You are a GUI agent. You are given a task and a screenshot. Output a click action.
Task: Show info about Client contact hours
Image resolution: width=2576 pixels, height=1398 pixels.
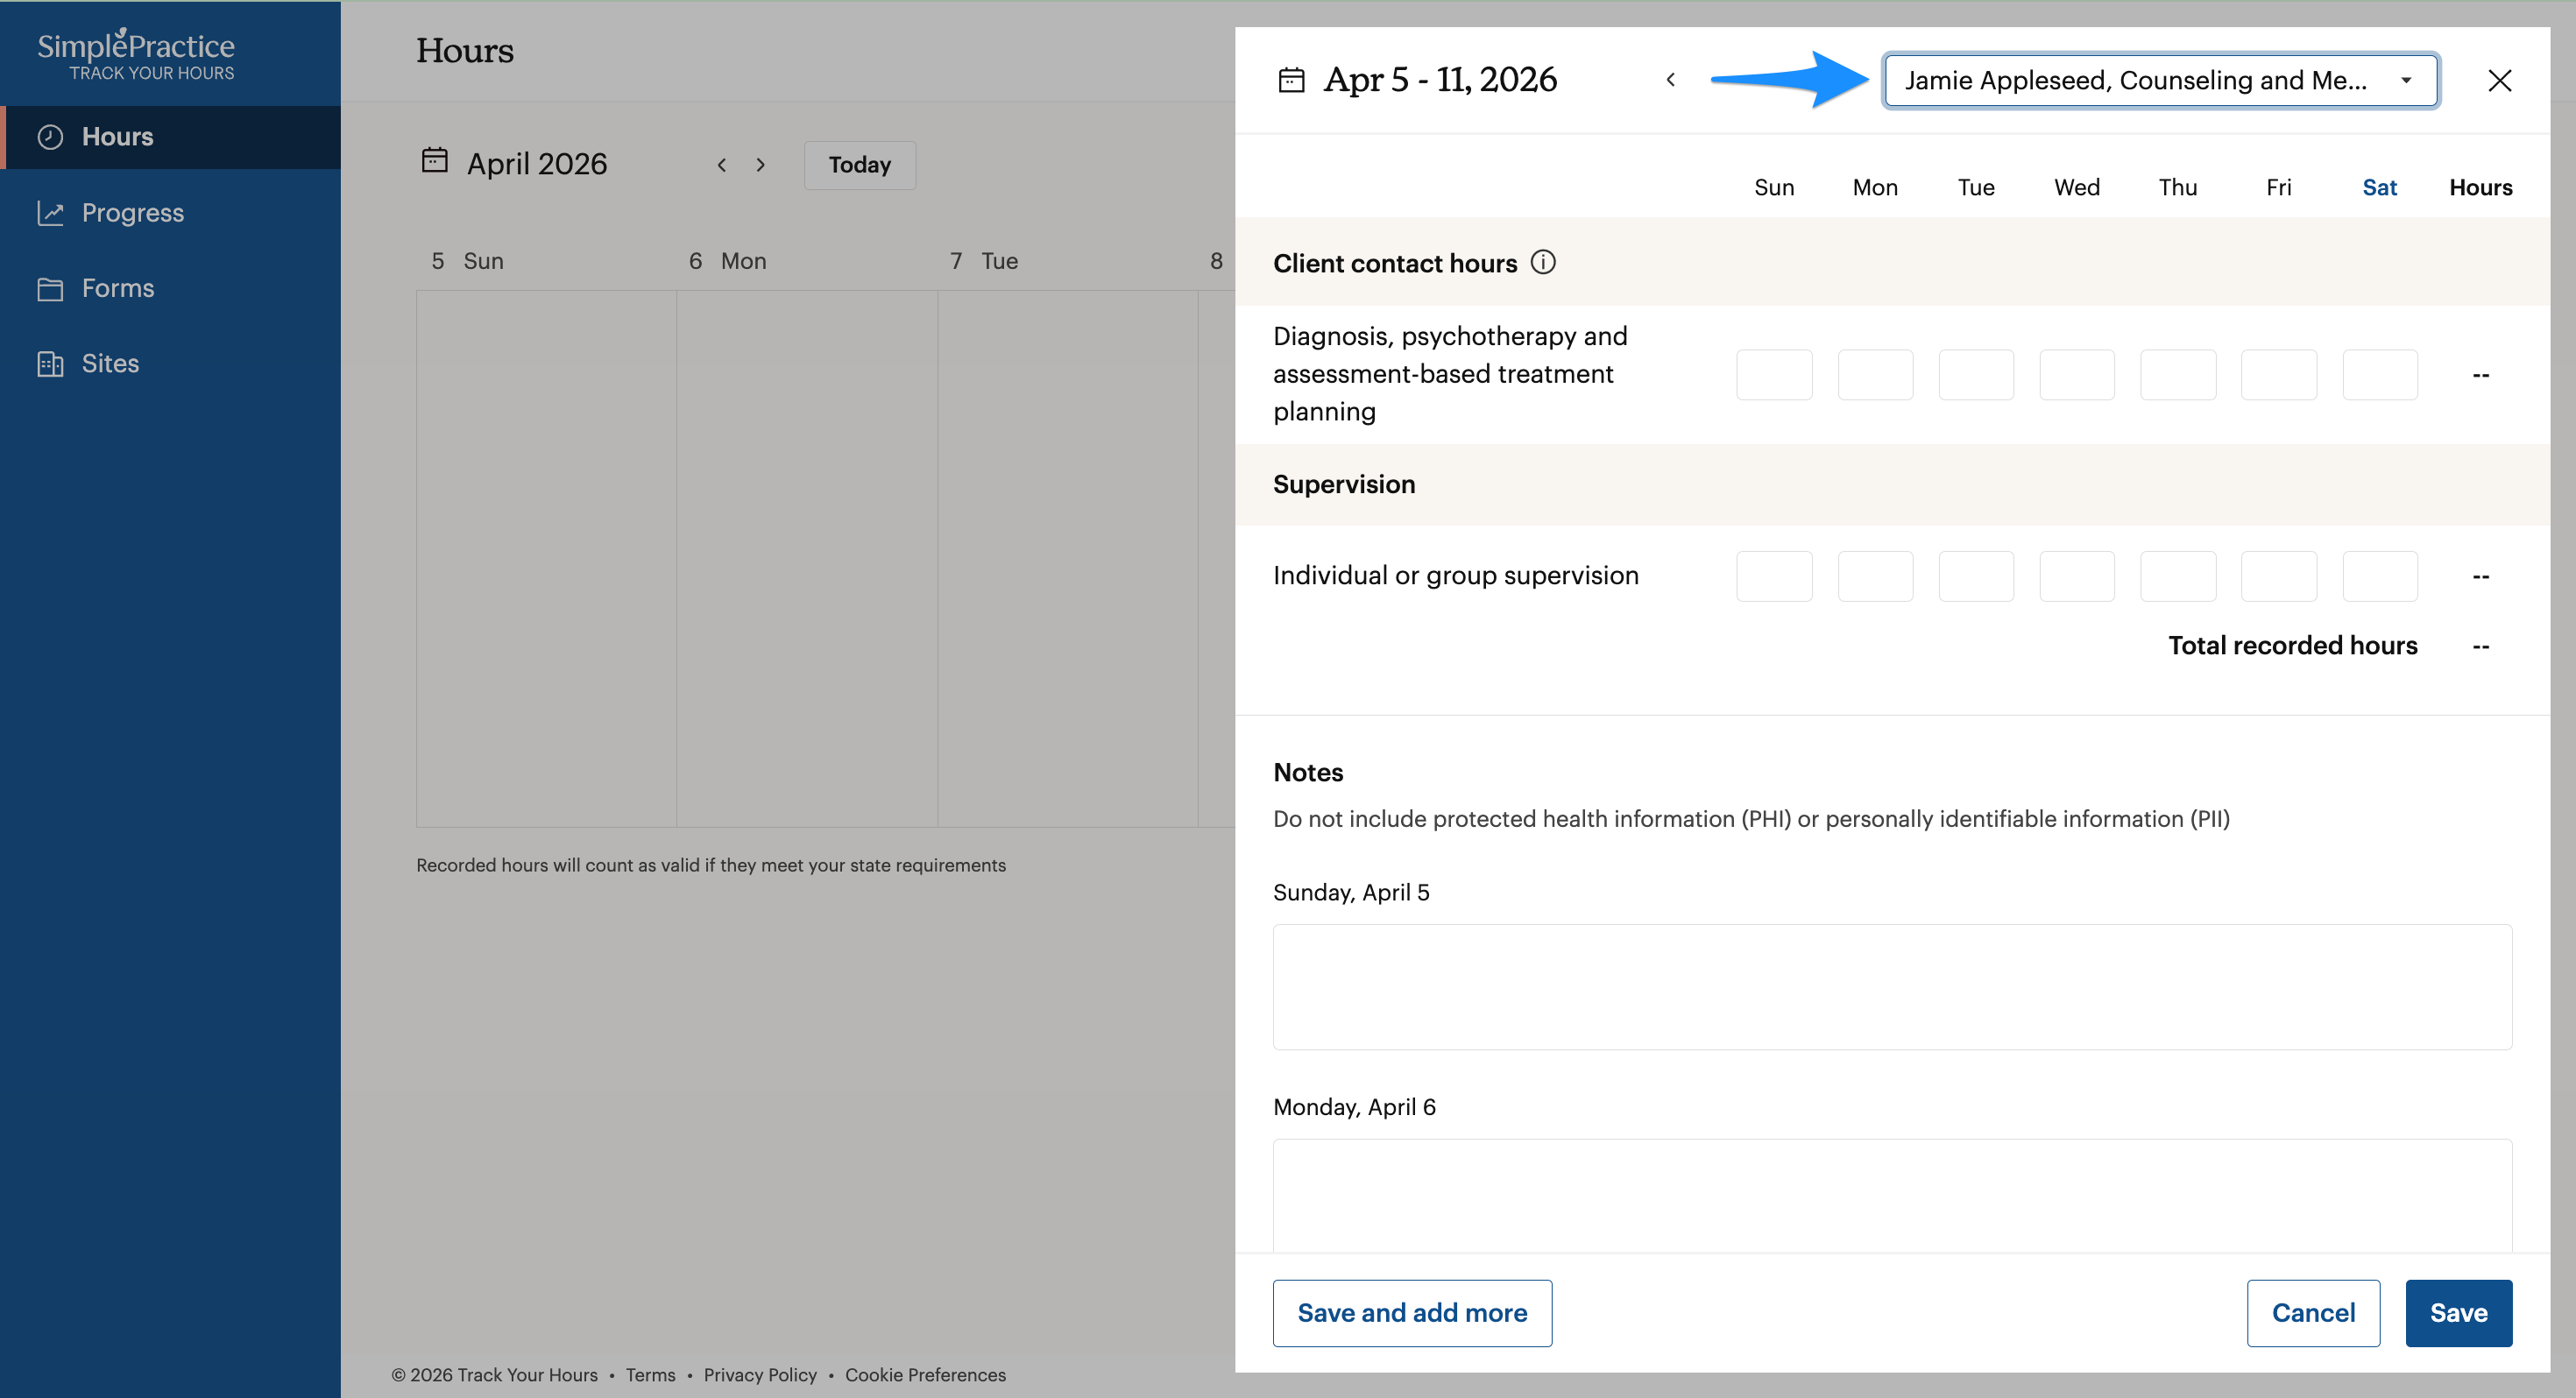[1543, 262]
